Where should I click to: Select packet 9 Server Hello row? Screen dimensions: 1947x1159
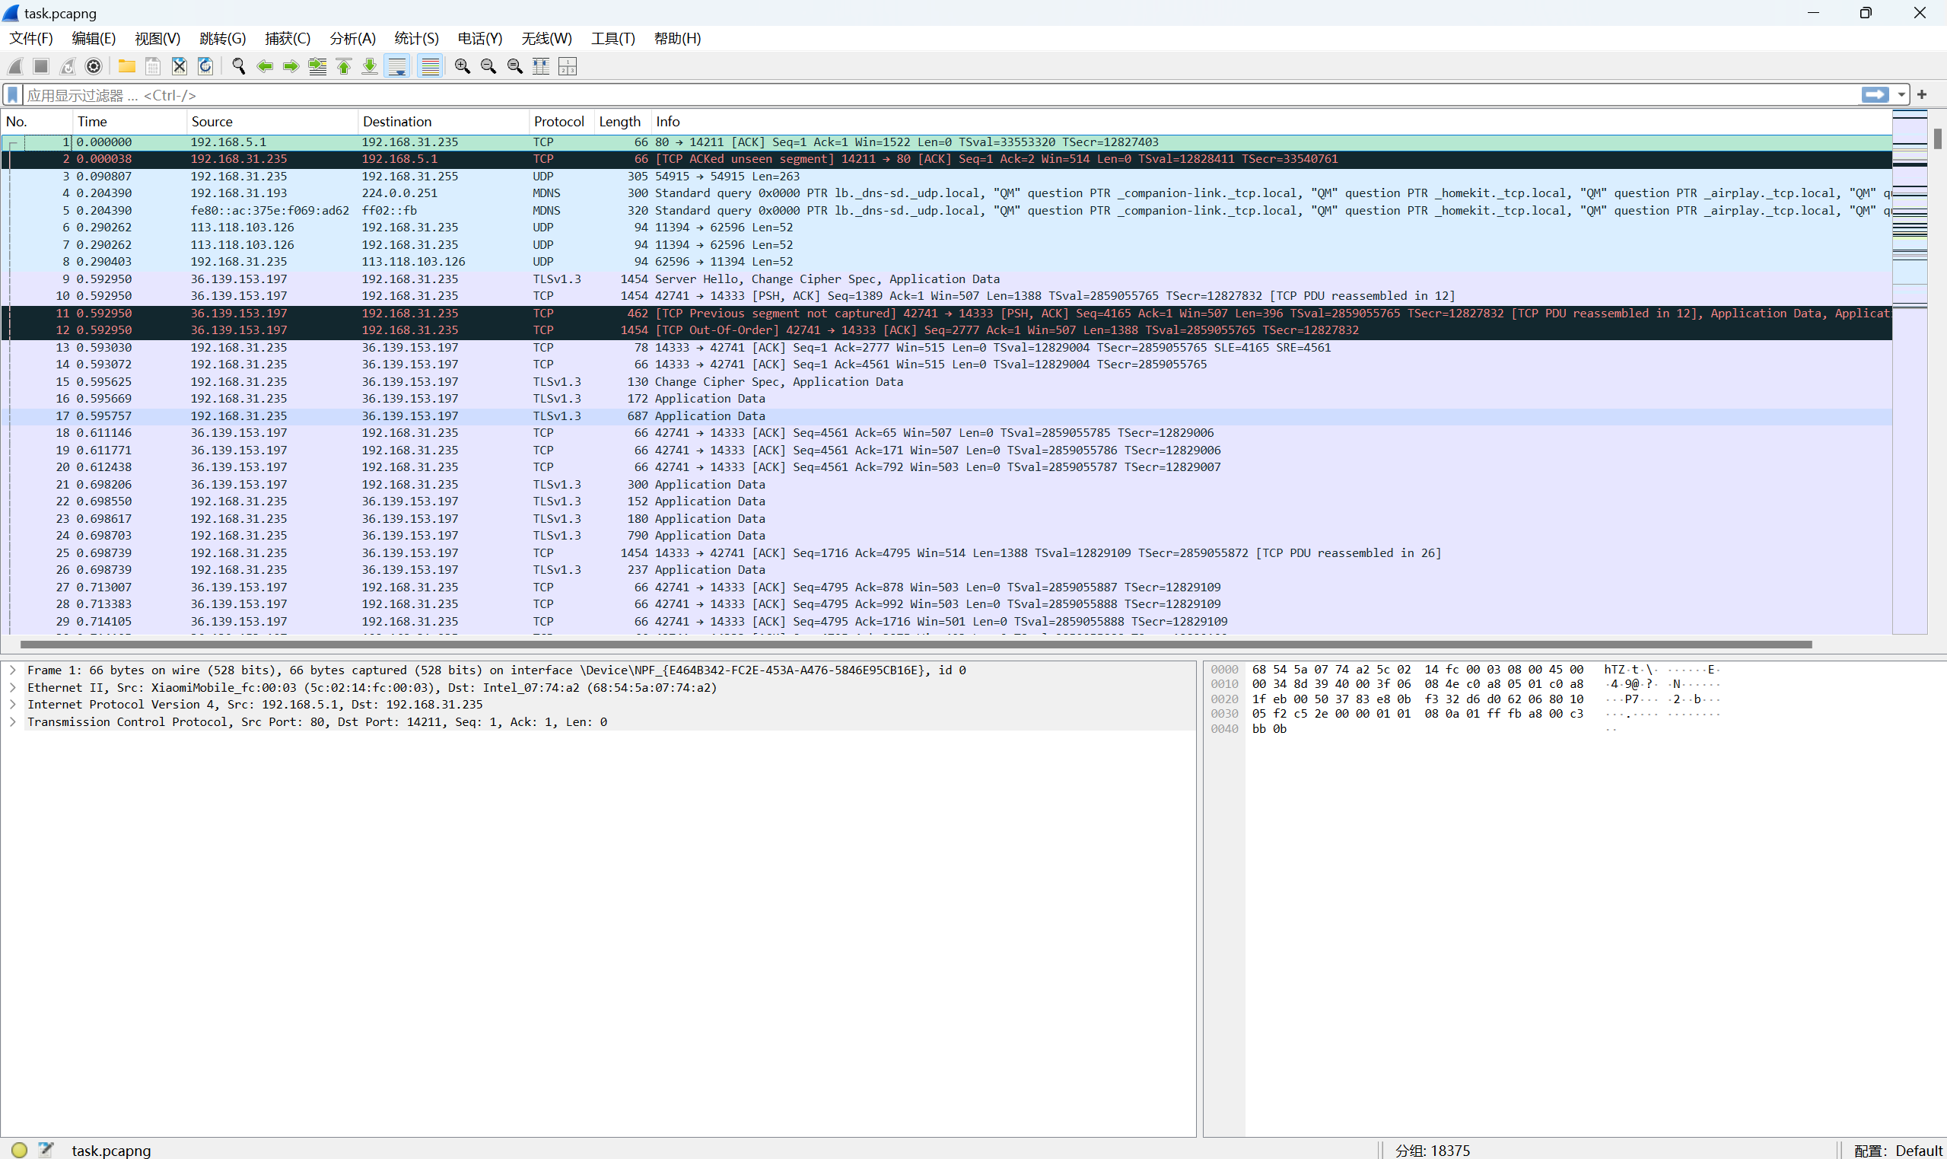click(946, 279)
